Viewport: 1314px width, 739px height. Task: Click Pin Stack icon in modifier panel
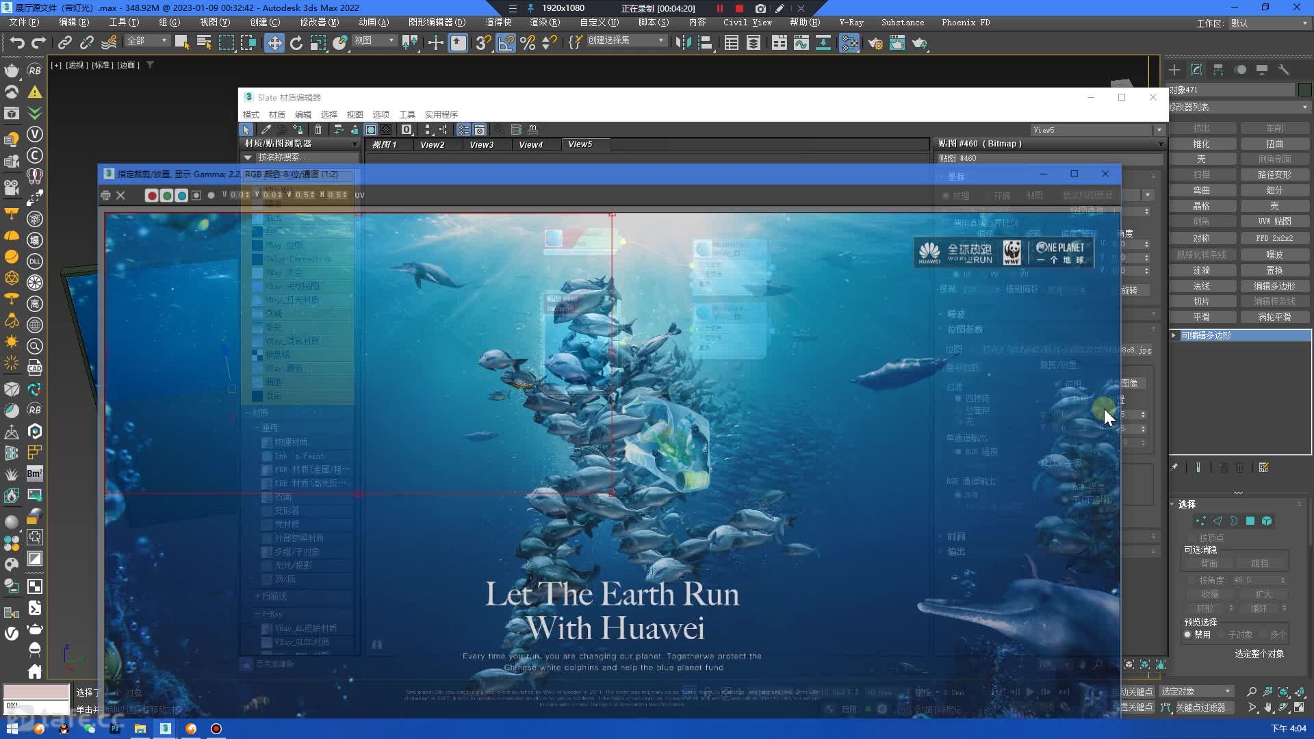click(x=1175, y=467)
